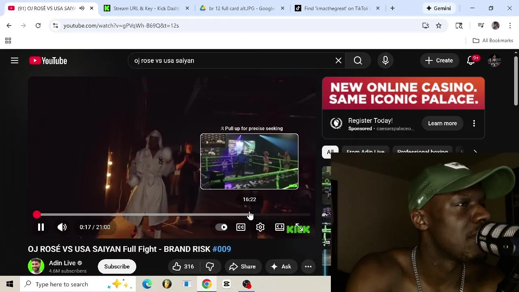This screenshot has height=292, width=519.
Task: Close the OJ ROSÉ VS USA SAIYAN tab
Action: pyautogui.click(x=92, y=8)
